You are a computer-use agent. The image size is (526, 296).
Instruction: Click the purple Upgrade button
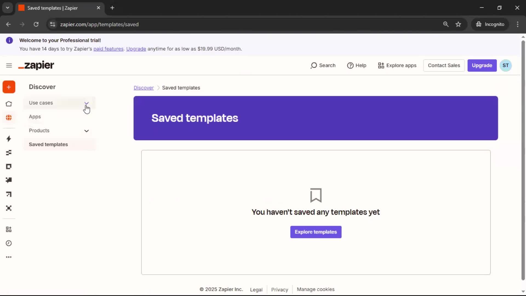coord(482,66)
